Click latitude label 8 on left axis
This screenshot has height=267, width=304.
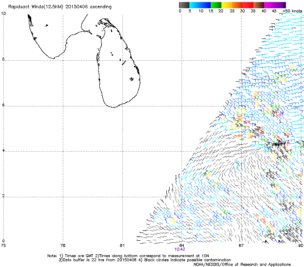click(3, 59)
